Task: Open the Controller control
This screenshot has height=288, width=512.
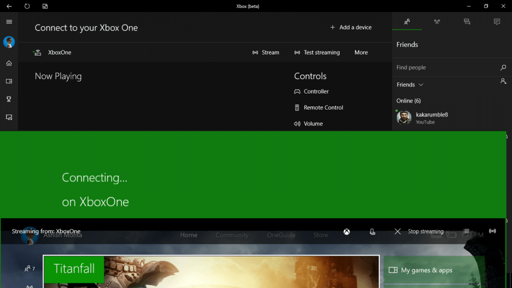Action: tap(311, 91)
